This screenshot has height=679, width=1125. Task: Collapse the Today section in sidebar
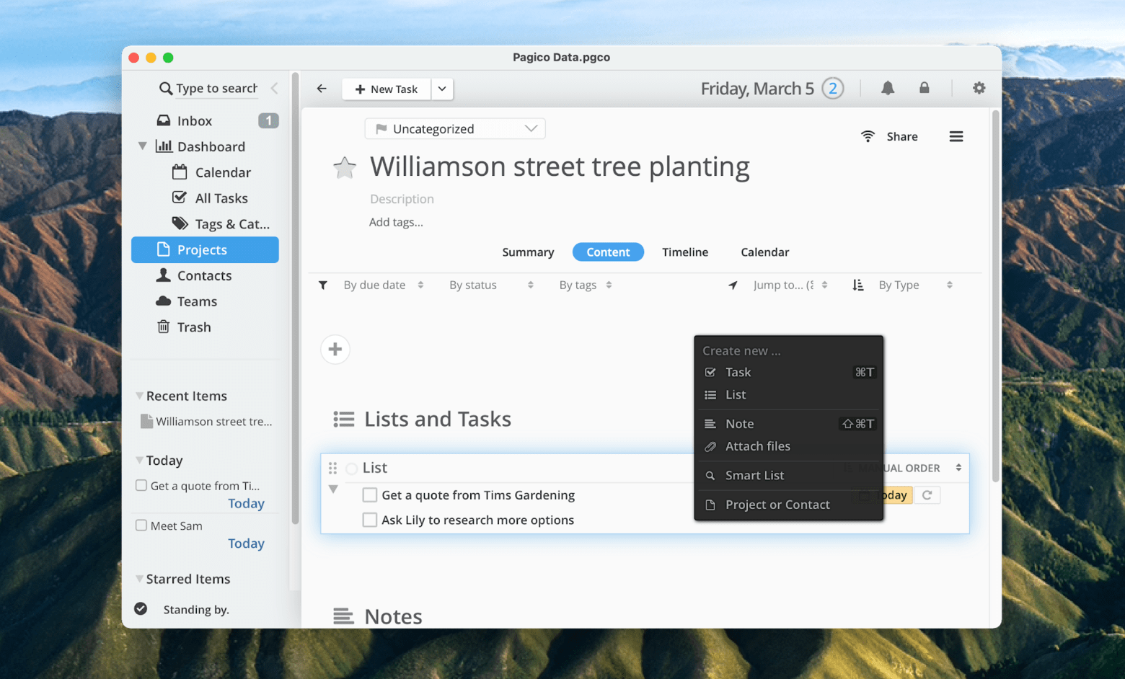(139, 460)
